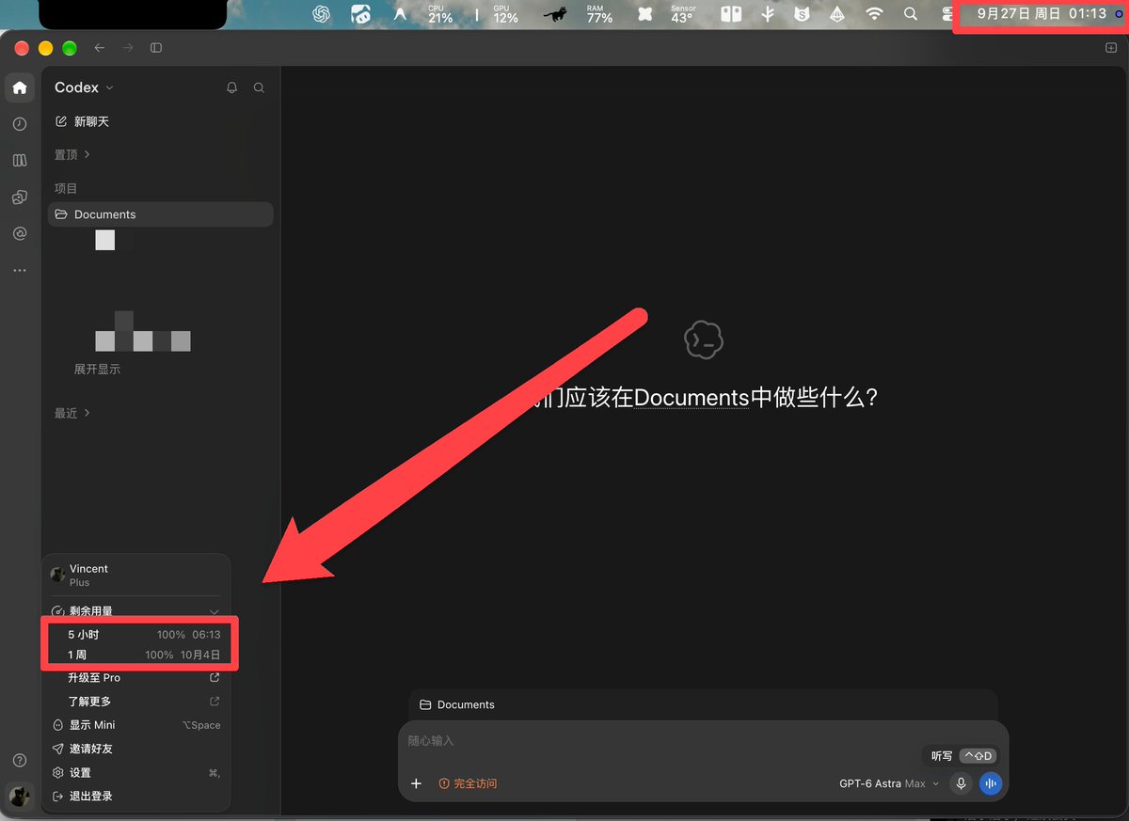
Task: Choose 显示 Mini in the account menu
Action: (136, 725)
